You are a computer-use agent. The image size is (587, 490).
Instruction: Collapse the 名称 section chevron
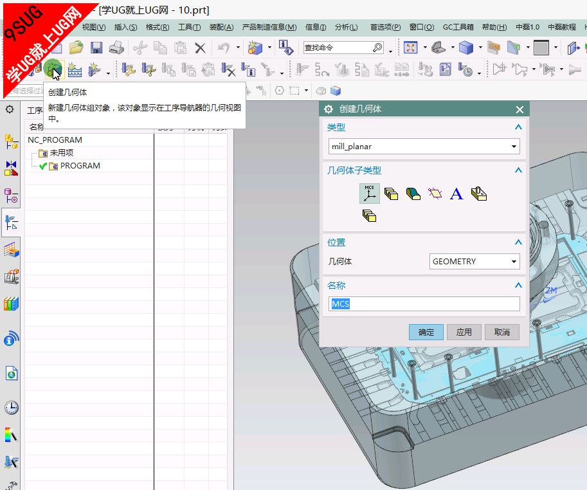coord(518,286)
